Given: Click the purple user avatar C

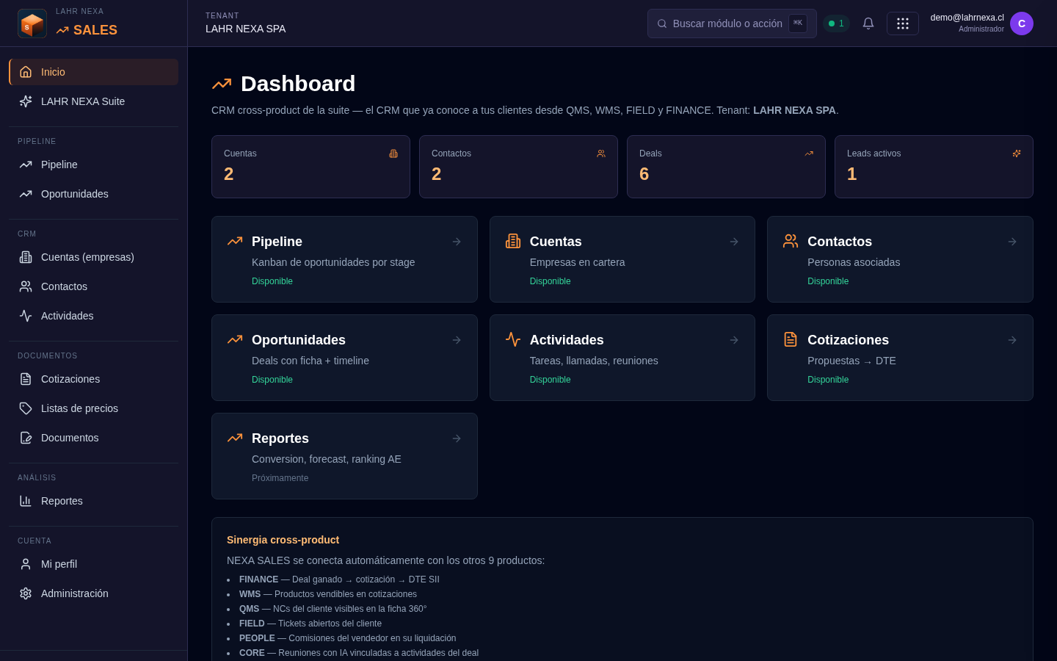Looking at the screenshot, I should coord(1022,24).
